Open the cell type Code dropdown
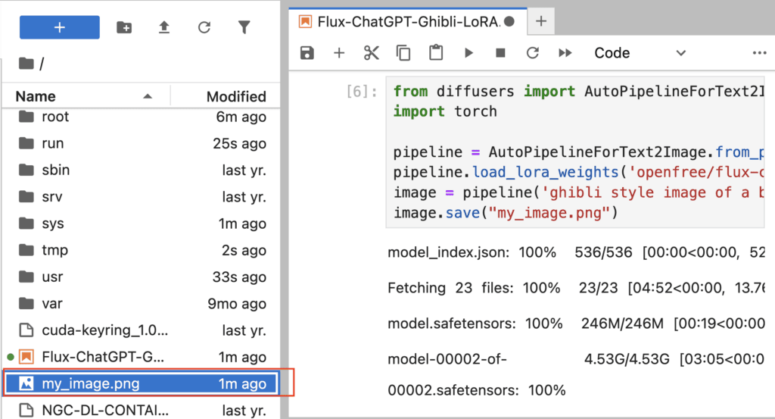The width and height of the screenshot is (775, 419). [640, 53]
